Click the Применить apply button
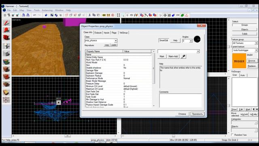259x146 pixels. point(197,114)
